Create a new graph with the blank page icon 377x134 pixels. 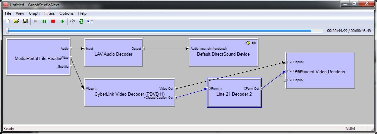pyautogui.click(x=7, y=21)
